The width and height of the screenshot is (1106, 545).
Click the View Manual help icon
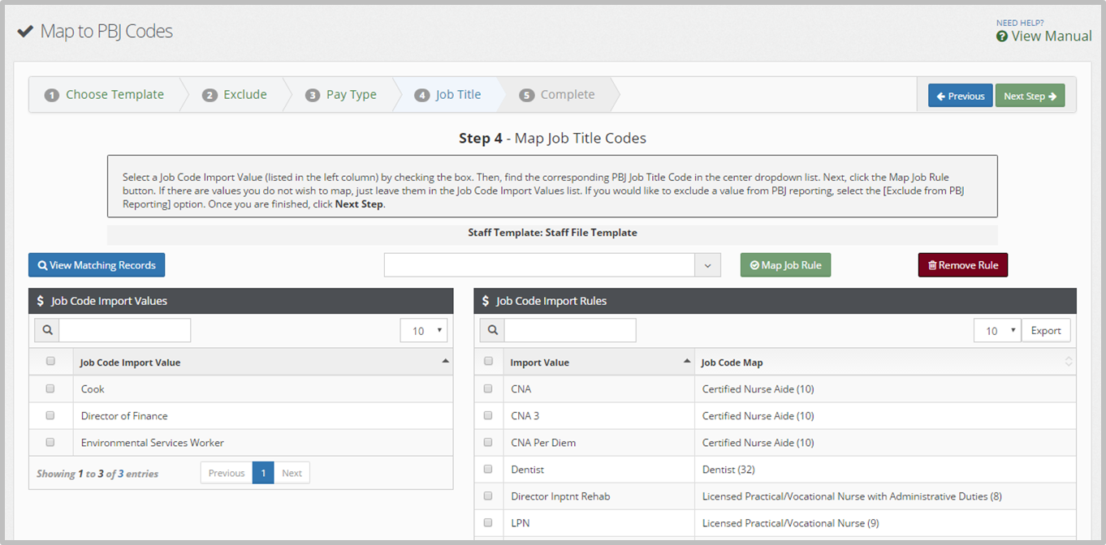click(1002, 36)
